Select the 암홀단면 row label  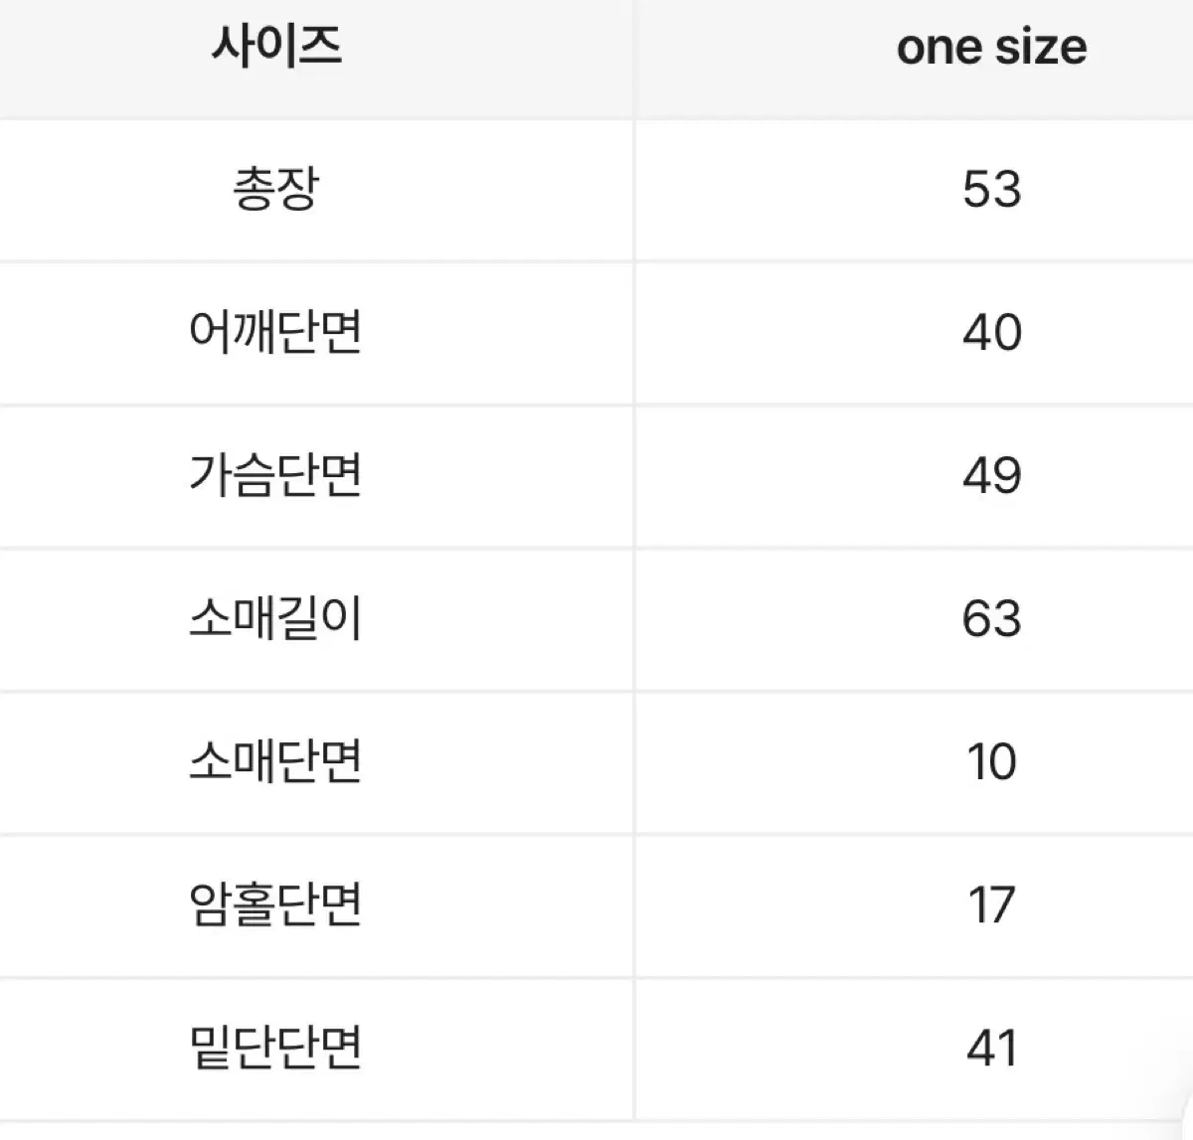point(275,904)
